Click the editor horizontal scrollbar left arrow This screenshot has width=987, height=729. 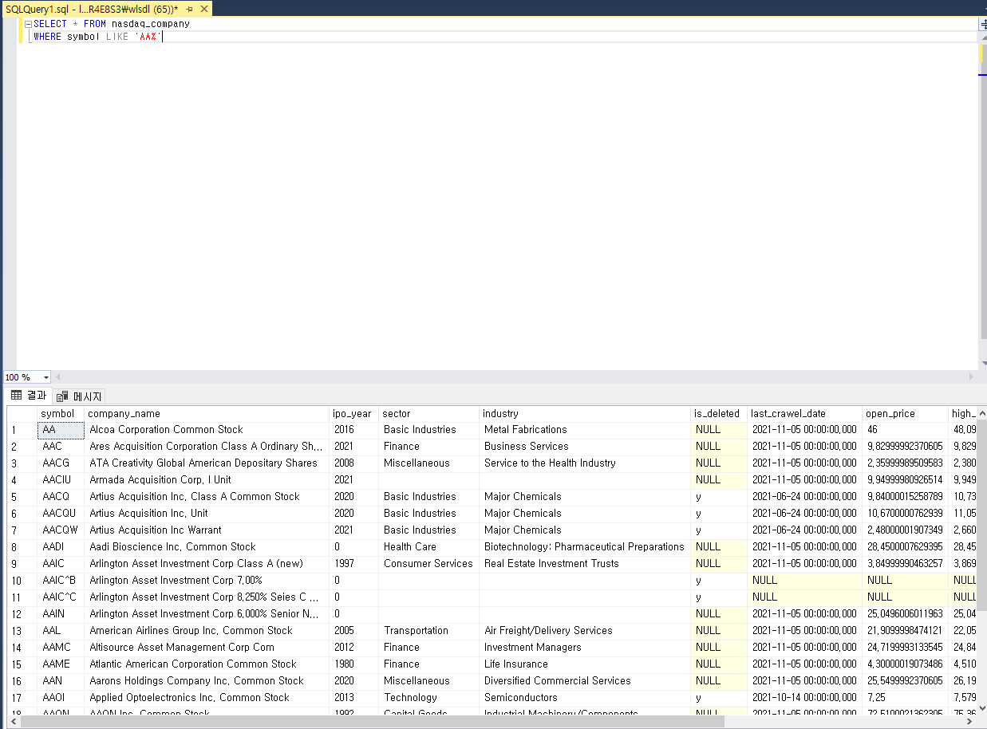pos(57,377)
